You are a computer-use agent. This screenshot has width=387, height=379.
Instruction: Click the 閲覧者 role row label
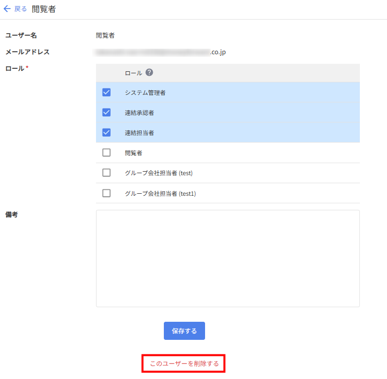133,153
